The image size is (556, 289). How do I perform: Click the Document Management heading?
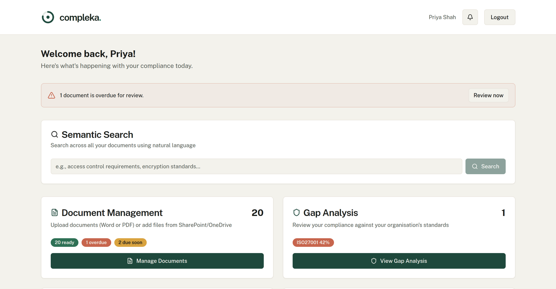pyautogui.click(x=112, y=213)
